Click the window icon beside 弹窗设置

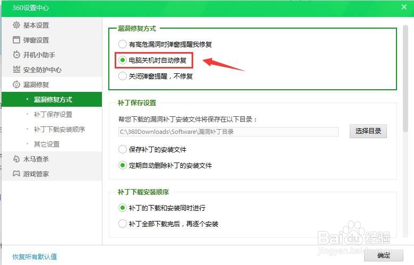(16, 40)
